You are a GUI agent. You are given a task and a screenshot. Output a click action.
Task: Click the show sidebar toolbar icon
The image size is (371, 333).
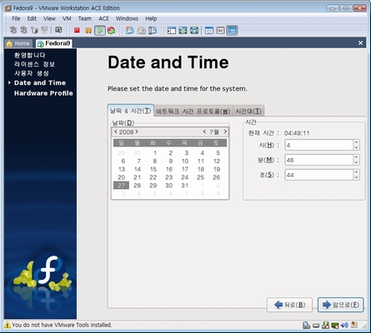coord(172,31)
